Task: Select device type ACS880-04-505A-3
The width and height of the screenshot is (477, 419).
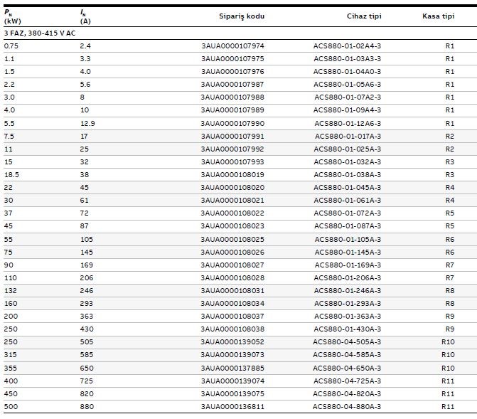Action: tap(347, 341)
